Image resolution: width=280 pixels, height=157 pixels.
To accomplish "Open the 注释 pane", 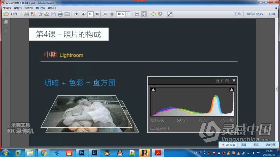I will coord(272,14).
